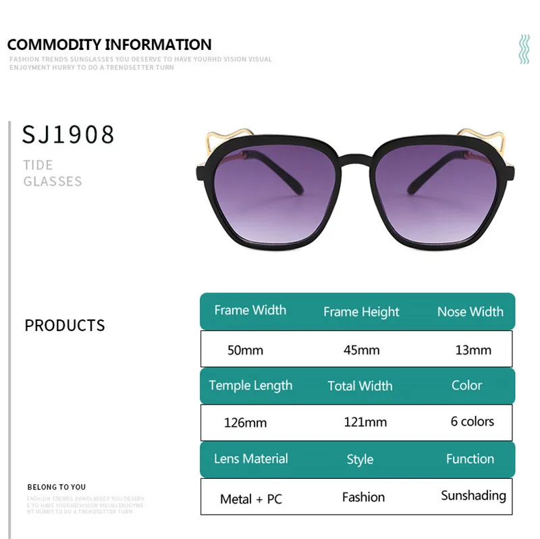This screenshot has width=540, height=539.
Task: Click the Sunshading function value
Action: pyautogui.click(x=474, y=496)
